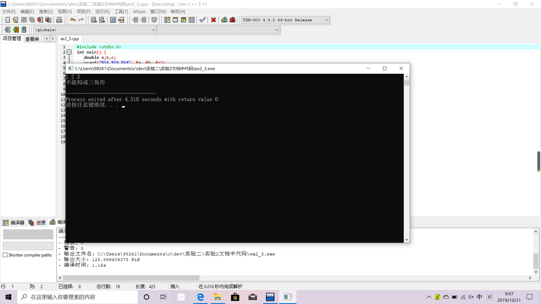Screen dimensions: 541x304
Task: Open the AStyle menu
Action: [x=139, y=12]
